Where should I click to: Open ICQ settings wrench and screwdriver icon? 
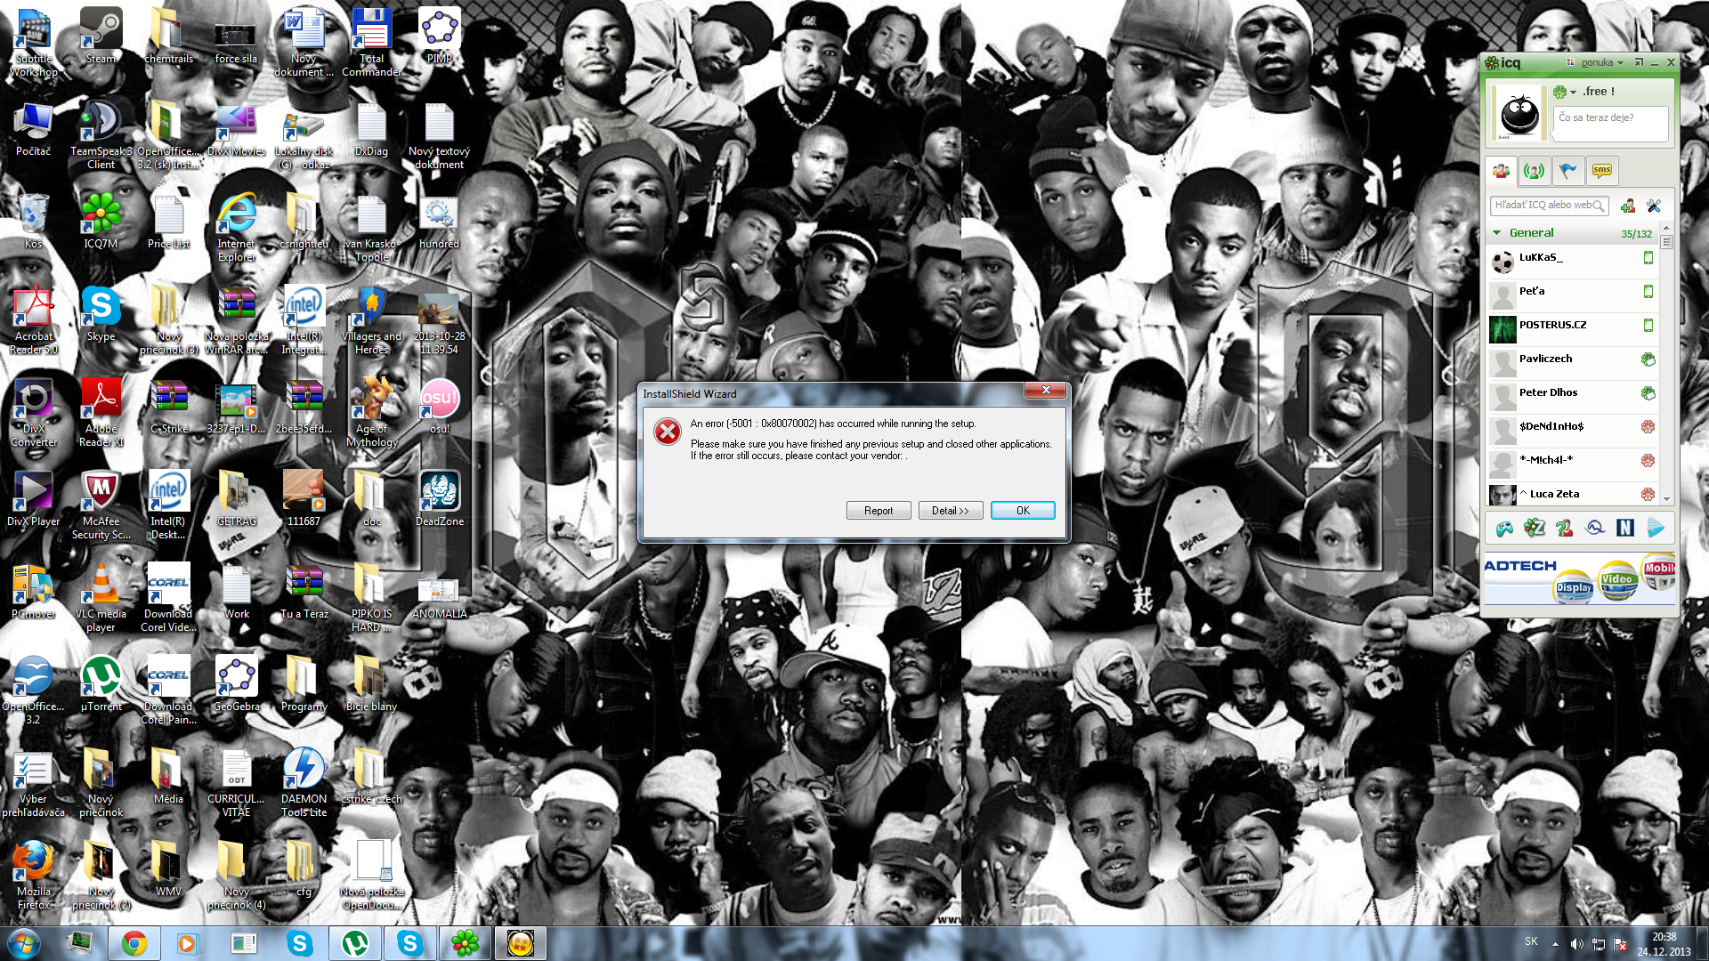pos(1654,206)
